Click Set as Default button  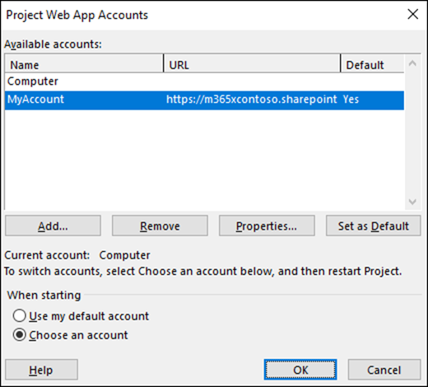click(374, 226)
